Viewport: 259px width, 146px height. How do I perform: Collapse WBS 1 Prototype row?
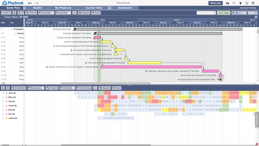[12, 29]
